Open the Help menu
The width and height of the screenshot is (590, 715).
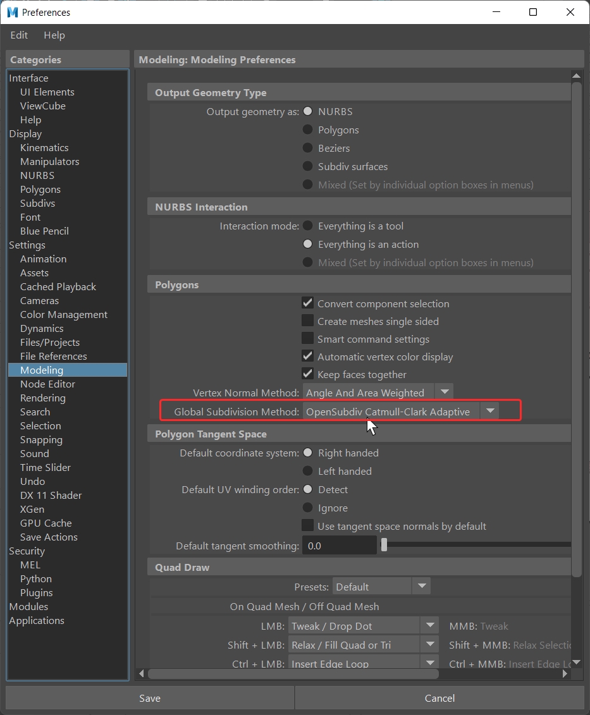(54, 35)
